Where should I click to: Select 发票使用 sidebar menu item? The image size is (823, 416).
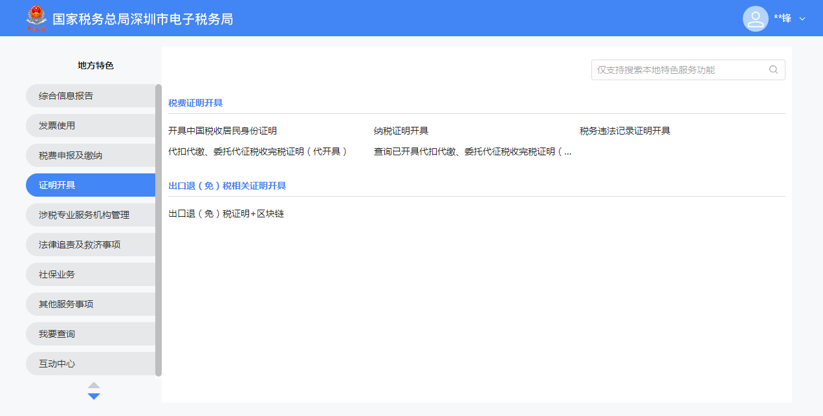pyautogui.click(x=91, y=126)
